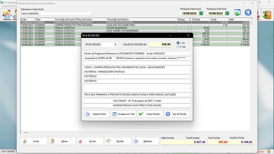This screenshot has height=154, width=274.
Task: Open calendar for Data Inicial
Action: point(201,13)
